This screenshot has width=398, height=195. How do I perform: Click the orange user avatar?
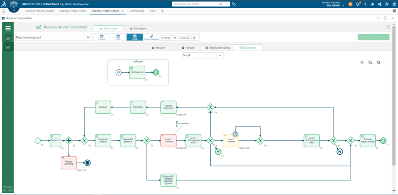(x=351, y=4)
